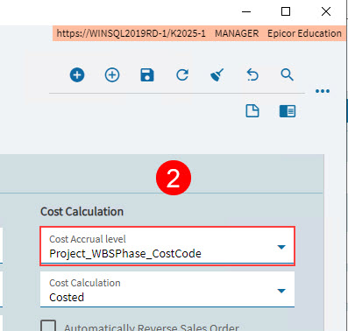Clear the form using the broom icon
This screenshot has width=348, height=331.
[x=217, y=75]
